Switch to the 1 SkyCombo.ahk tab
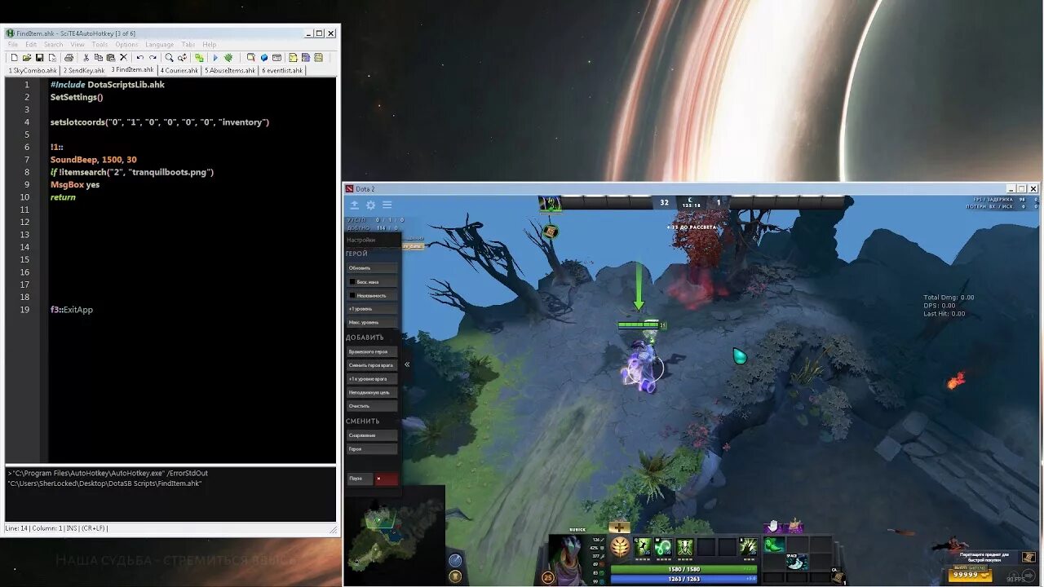 click(33, 71)
